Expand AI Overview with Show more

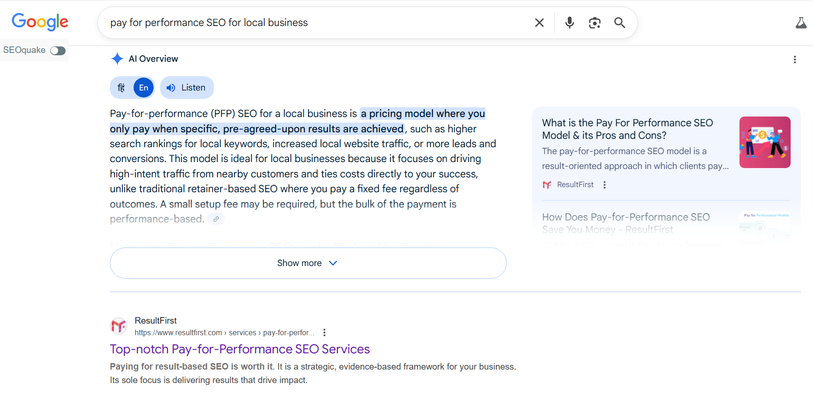(308, 263)
